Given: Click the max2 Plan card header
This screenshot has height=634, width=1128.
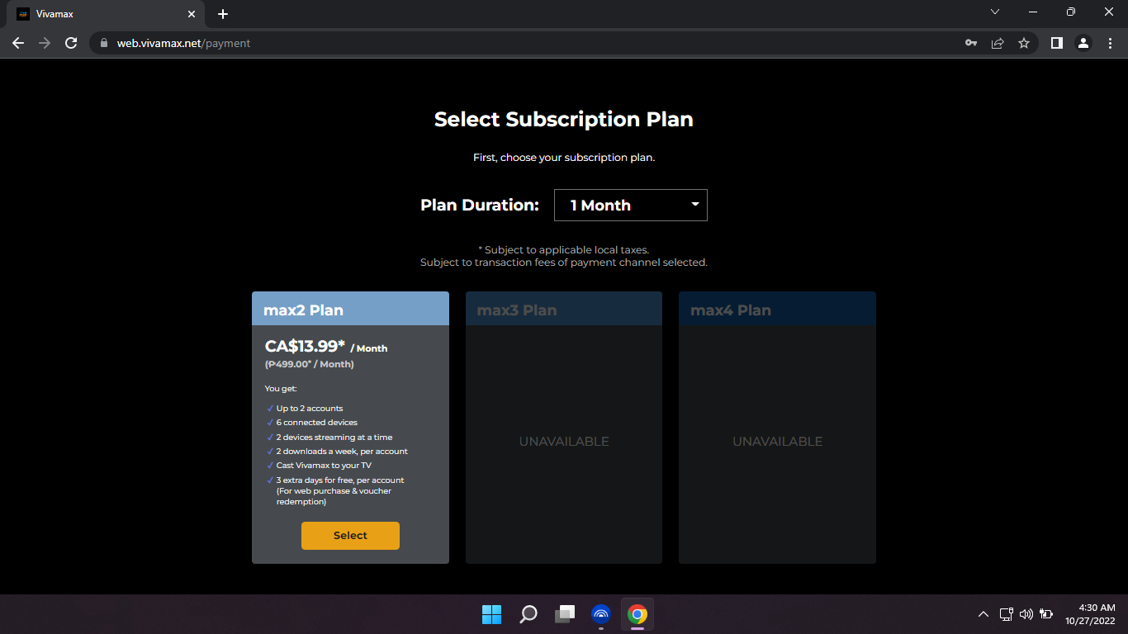Looking at the screenshot, I should click(x=350, y=309).
